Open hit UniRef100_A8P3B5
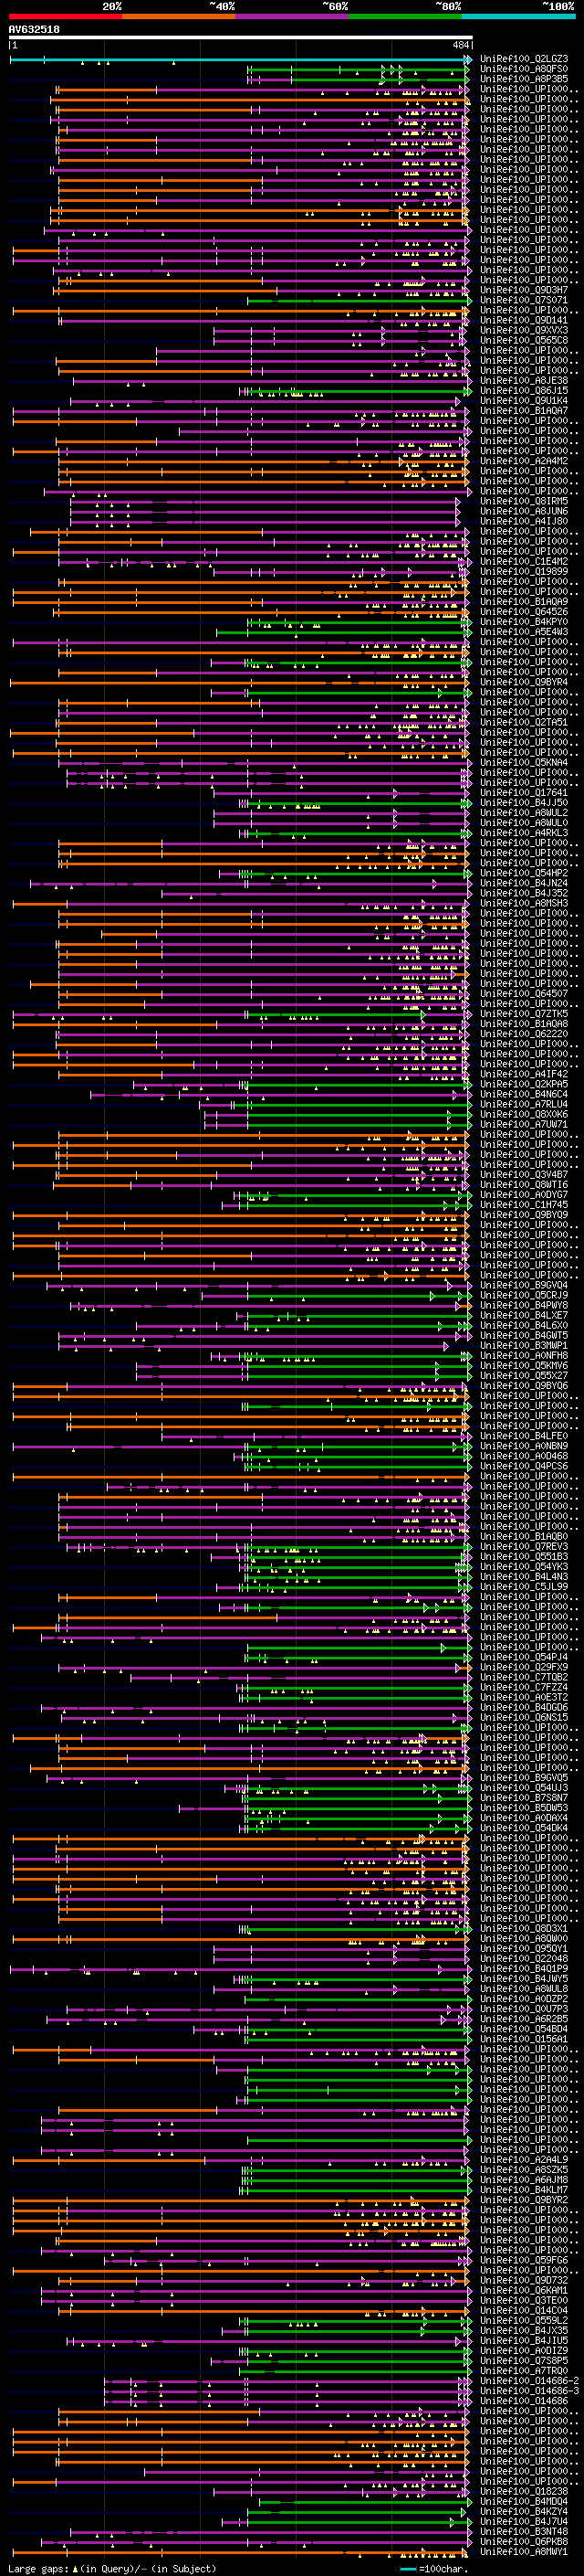584x2576 pixels. tap(524, 80)
